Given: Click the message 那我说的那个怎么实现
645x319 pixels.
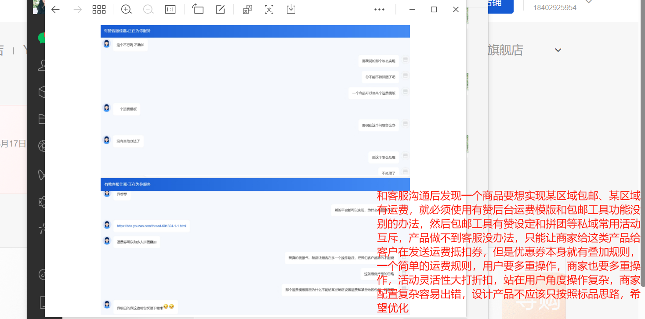Looking at the screenshot, I should (378, 61).
